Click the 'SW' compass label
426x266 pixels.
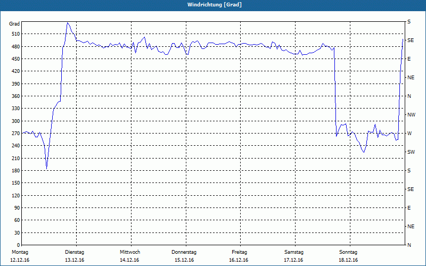411,152
